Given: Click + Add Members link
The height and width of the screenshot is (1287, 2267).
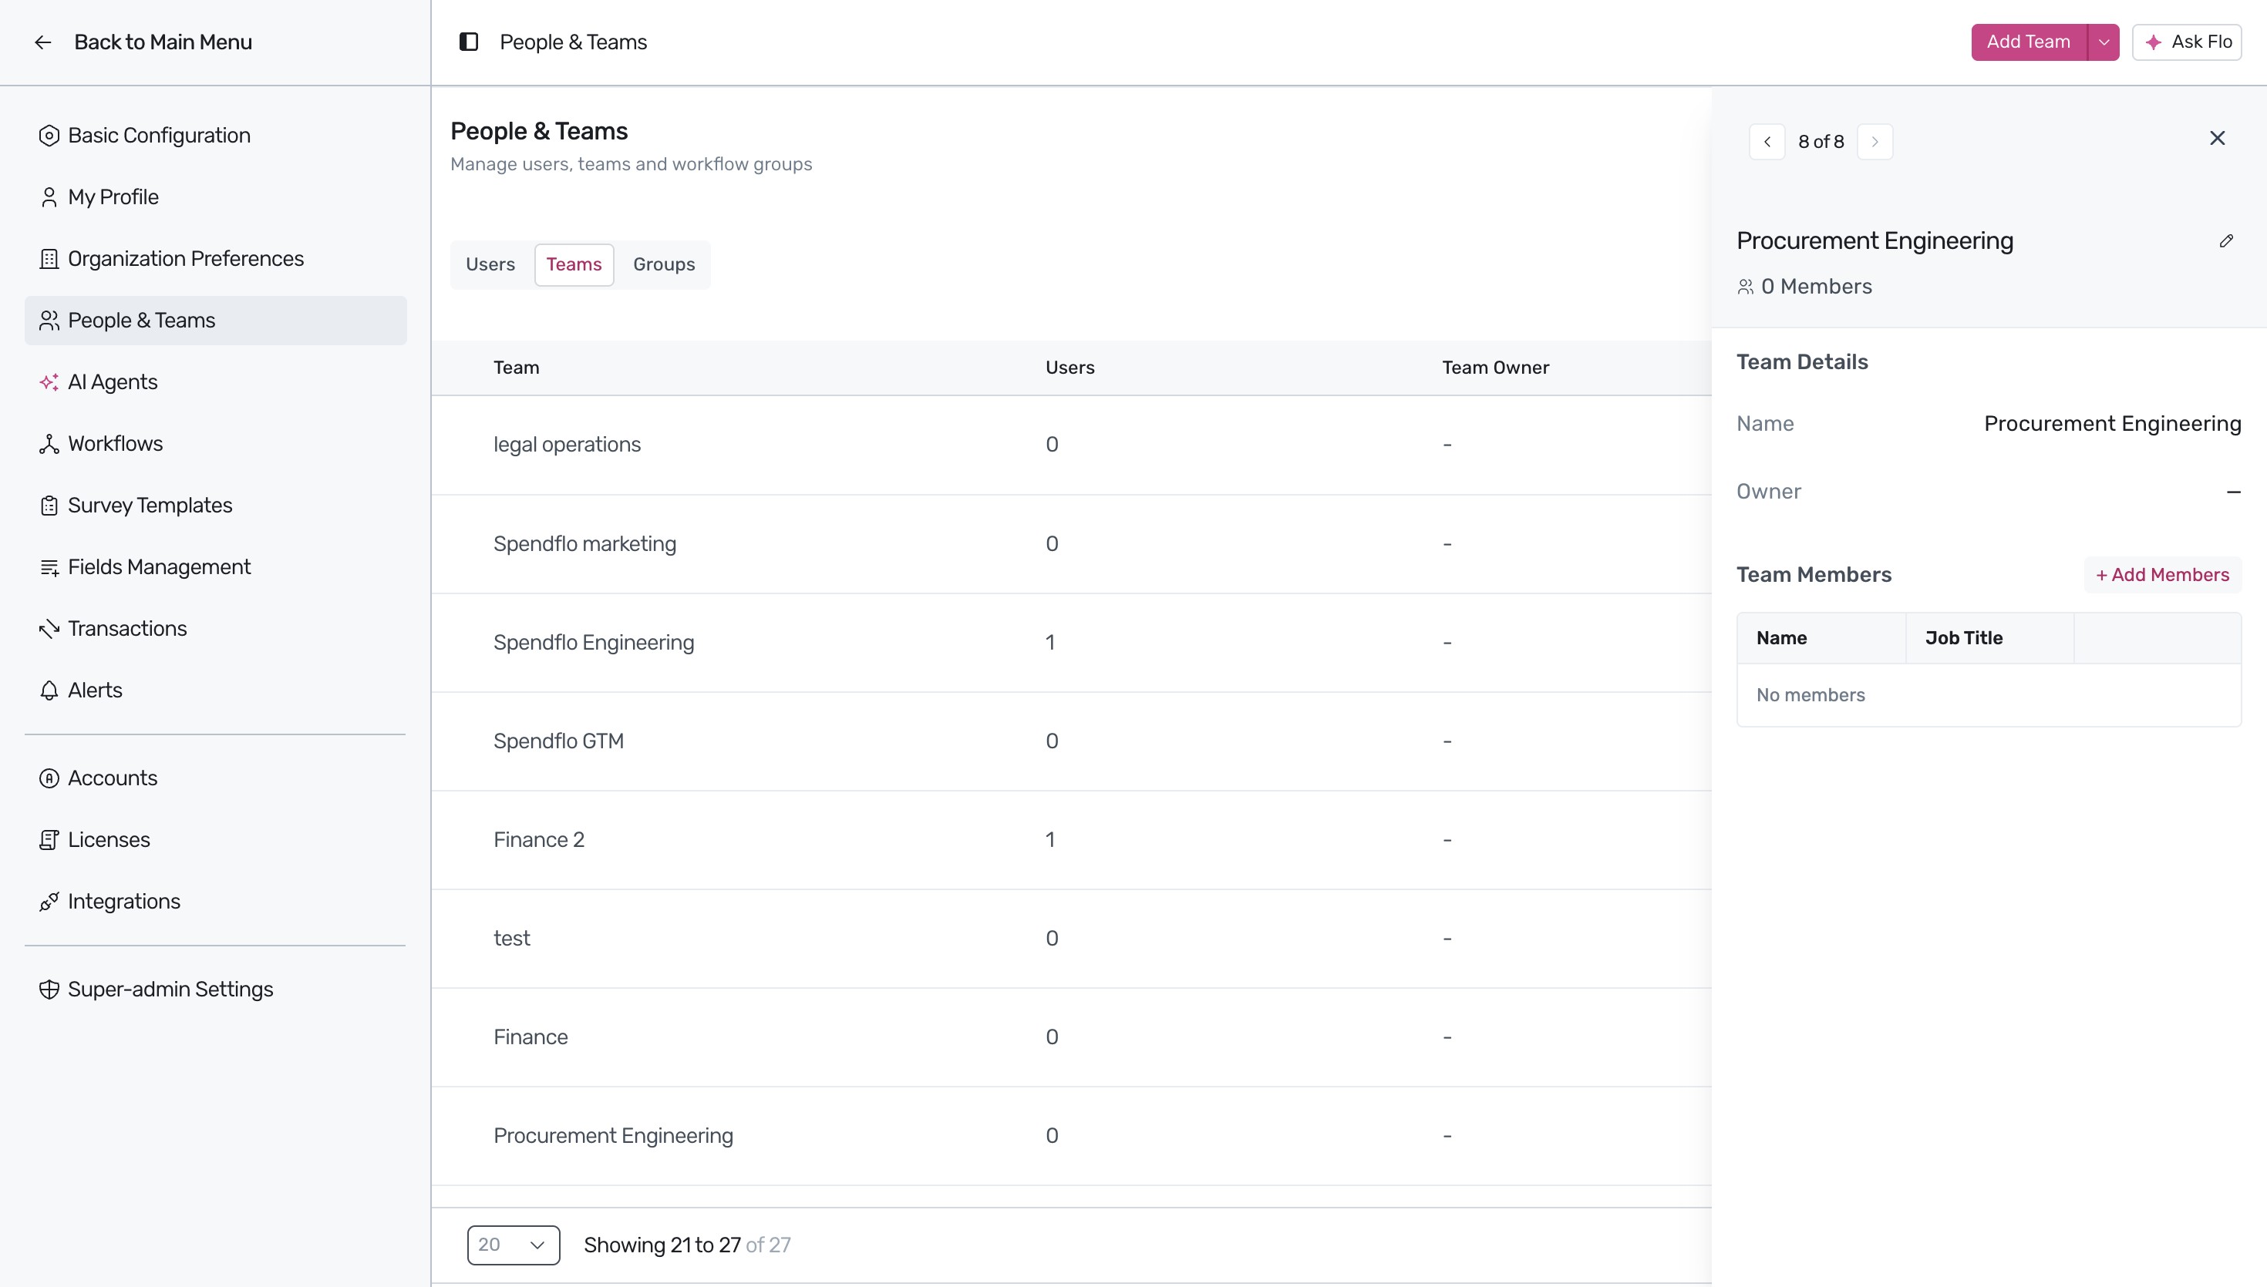Looking at the screenshot, I should point(2162,575).
